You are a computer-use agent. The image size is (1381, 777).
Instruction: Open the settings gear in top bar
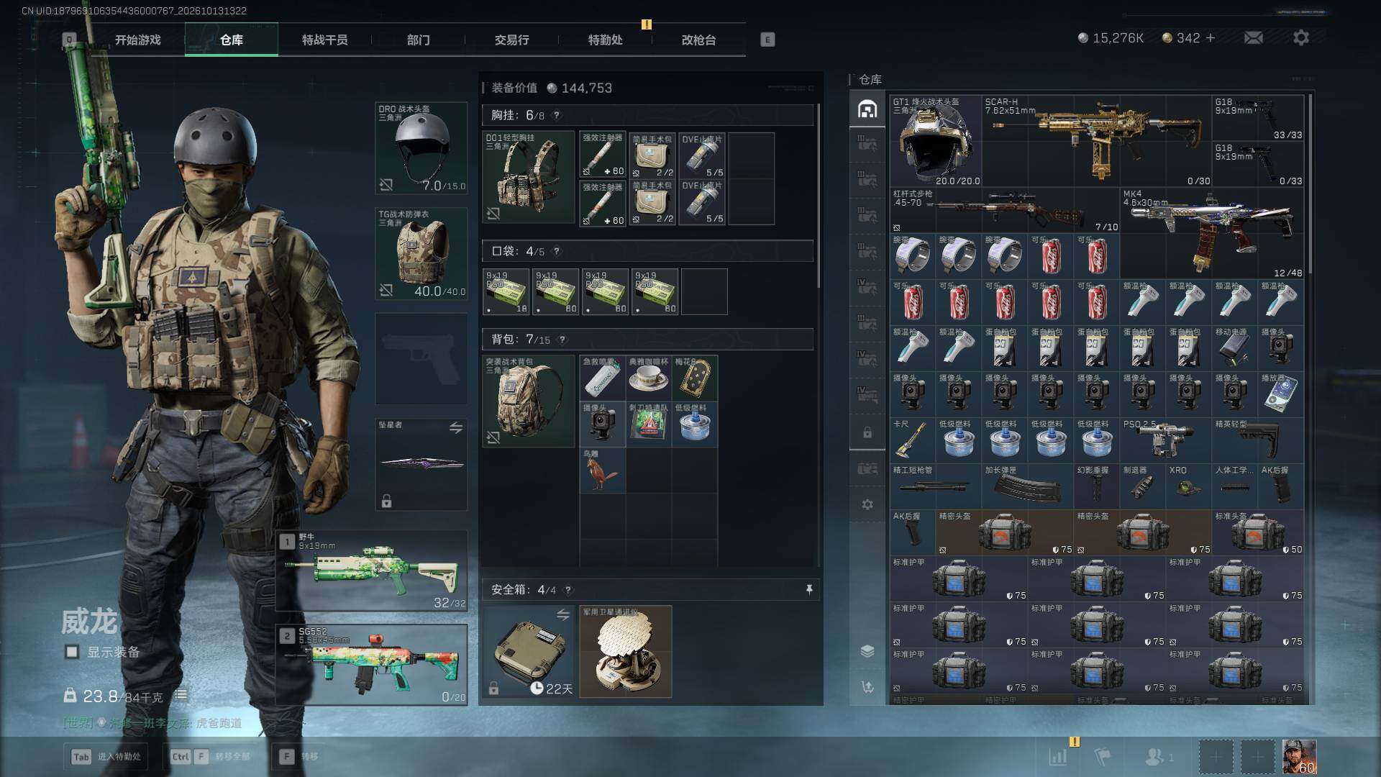(1300, 37)
